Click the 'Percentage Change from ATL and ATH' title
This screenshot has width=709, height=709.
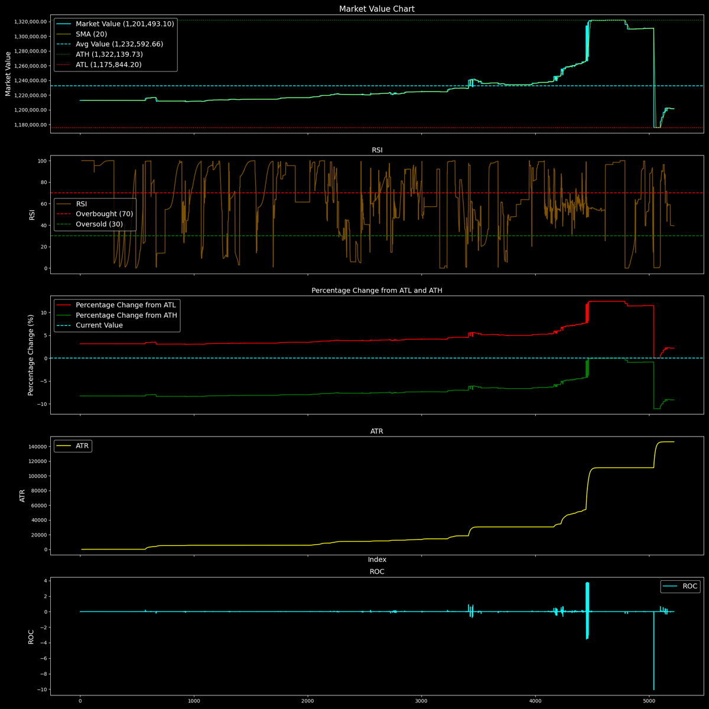point(376,291)
